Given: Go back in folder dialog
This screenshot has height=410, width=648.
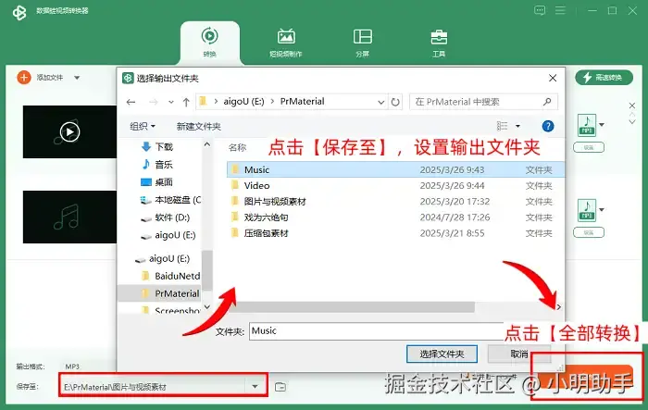Looking at the screenshot, I should click(x=131, y=102).
